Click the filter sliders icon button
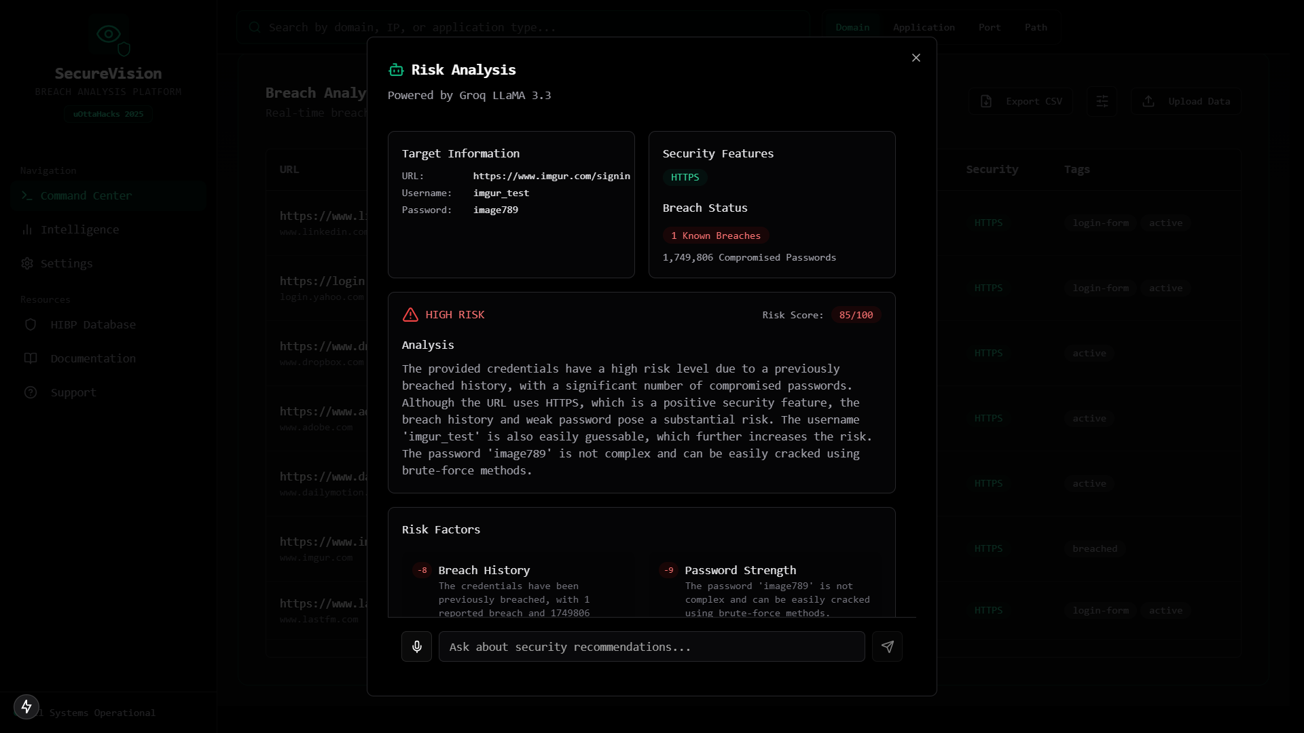Screen dimensions: 1304x733 1102,101
